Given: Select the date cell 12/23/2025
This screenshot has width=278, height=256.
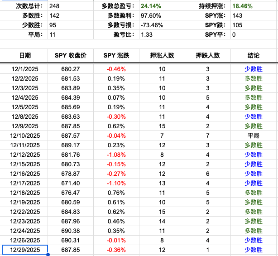Looking at the screenshot, I should tap(25, 222).
